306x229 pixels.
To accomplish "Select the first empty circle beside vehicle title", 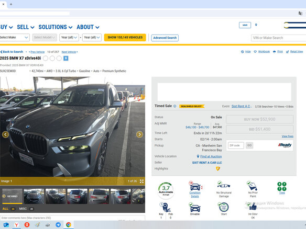I will click(x=46, y=58).
